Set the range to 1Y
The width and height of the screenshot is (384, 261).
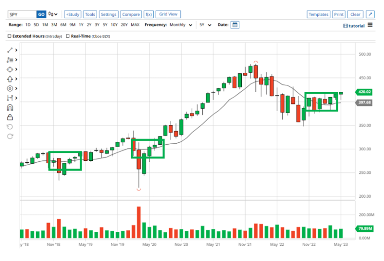click(x=81, y=25)
